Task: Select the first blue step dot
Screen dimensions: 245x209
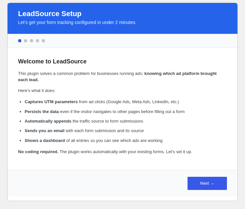Action: coord(20,41)
